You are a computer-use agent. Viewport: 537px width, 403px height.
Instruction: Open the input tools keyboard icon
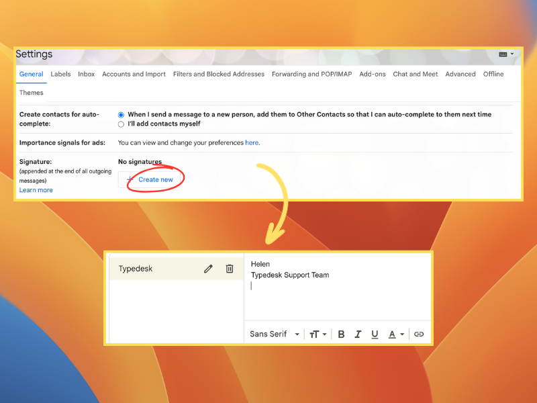tap(503, 54)
